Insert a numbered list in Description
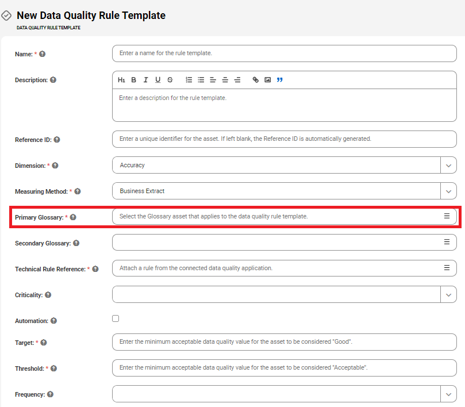 (x=189, y=80)
